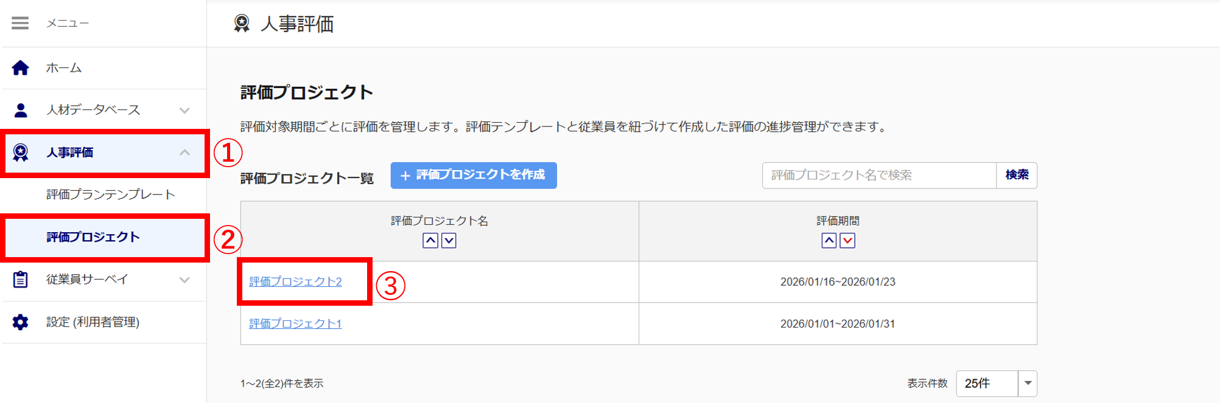Click the 評価プロジェクトを作成 button

point(474,175)
